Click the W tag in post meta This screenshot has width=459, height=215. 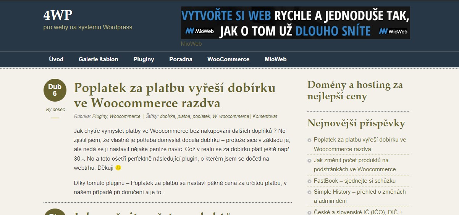[x=215, y=116]
